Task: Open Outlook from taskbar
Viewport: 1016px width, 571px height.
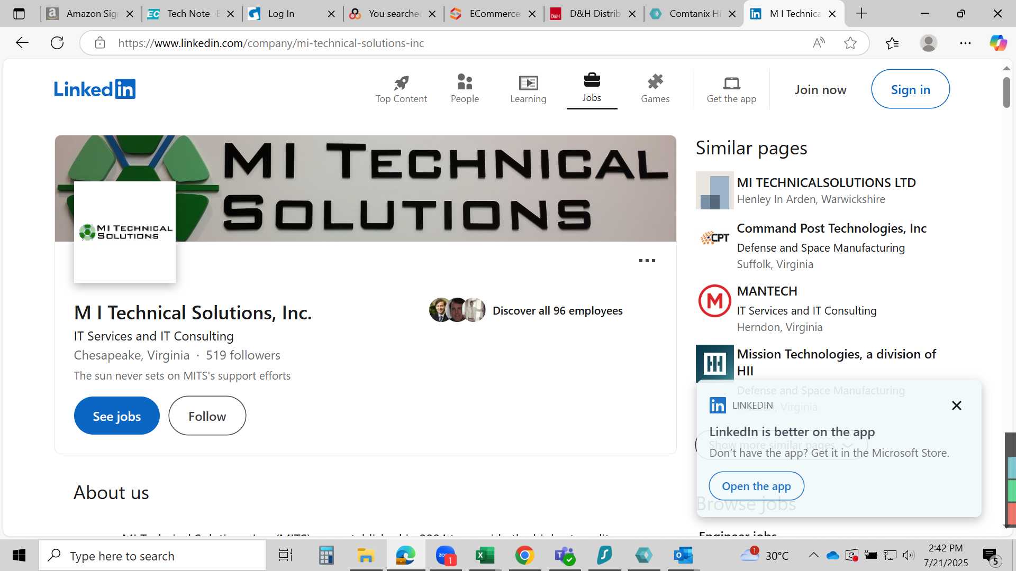Action: point(683,555)
